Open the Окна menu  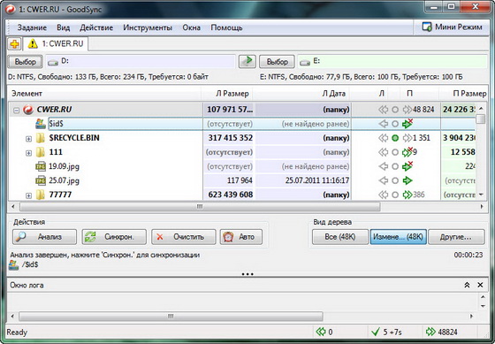(191, 27)
